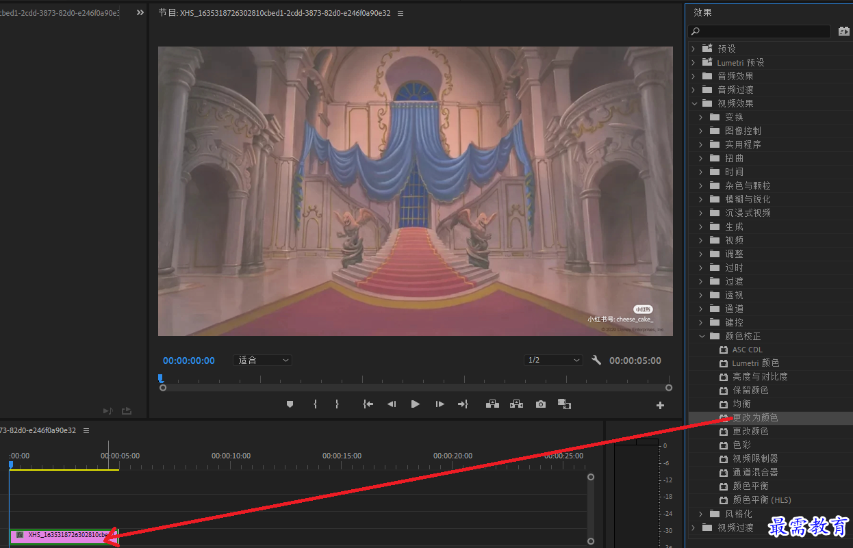
Task: Click the blue 00:00:00:00 timecode
Action: click(x=189, y=361)
